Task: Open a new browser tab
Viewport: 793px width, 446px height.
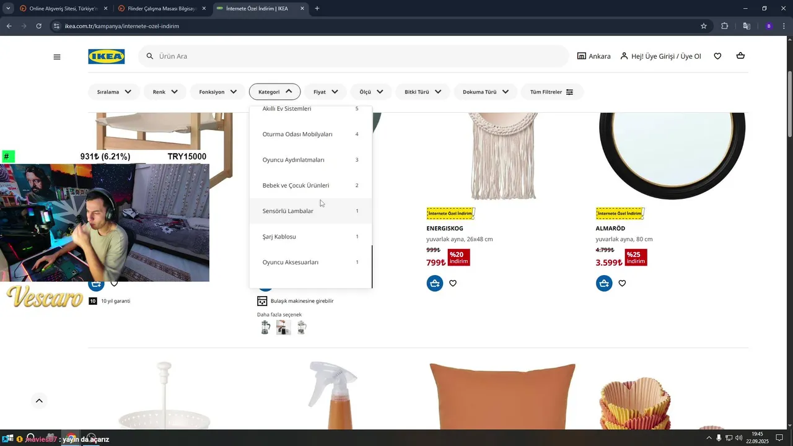Action: pyautogui.click(x=317, y=9)
